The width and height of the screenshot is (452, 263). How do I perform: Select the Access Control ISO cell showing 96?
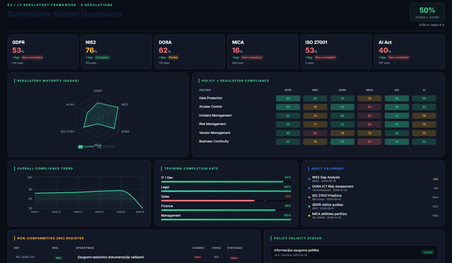(397, 107)
